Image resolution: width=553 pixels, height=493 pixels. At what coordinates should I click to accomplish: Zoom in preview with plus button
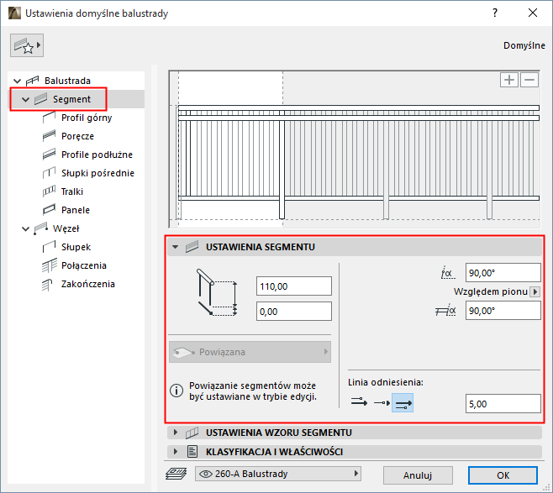click(x=509, y=80)
